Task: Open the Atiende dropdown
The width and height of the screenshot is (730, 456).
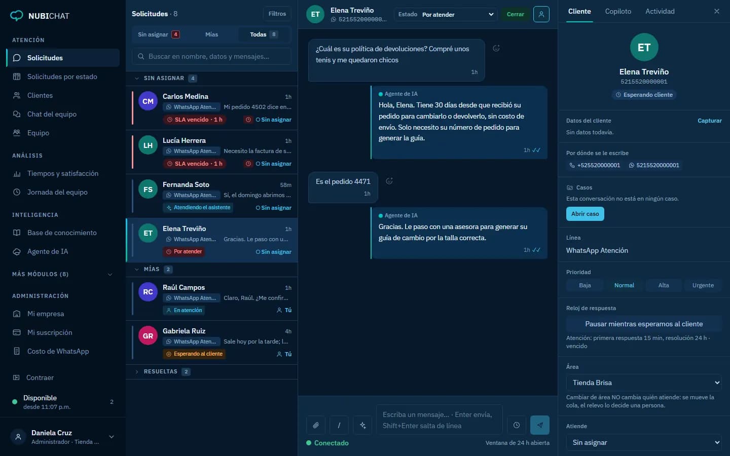Action: click(x=644, y=442)
